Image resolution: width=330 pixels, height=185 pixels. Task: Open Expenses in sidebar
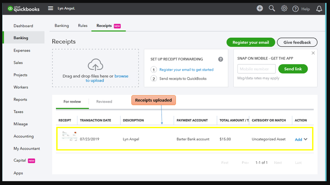pos(22,51)
